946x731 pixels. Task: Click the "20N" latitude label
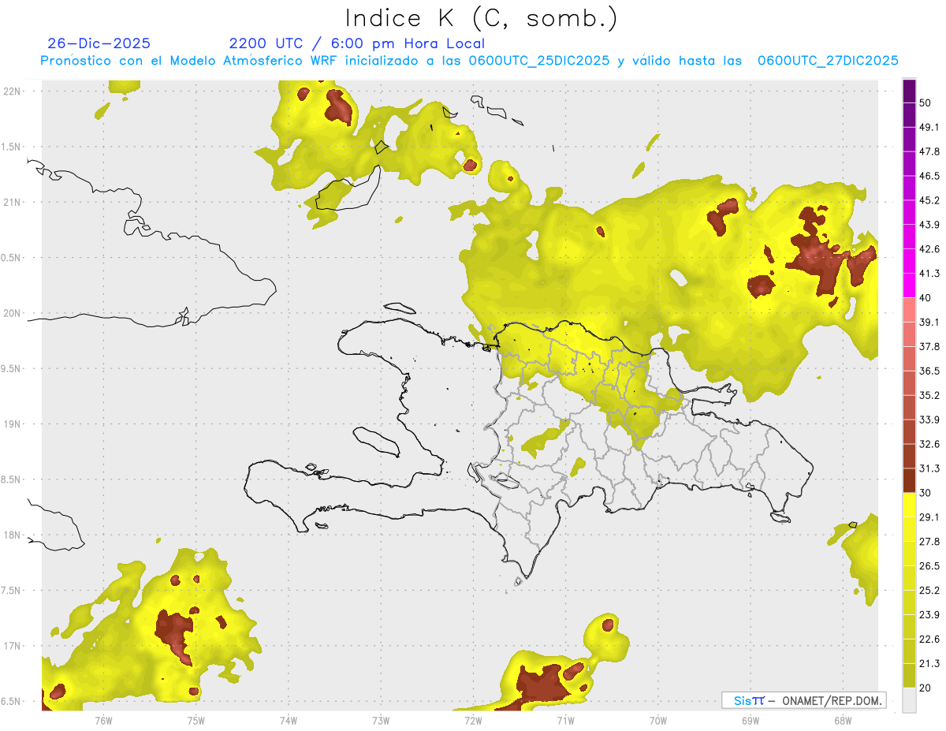12,313
